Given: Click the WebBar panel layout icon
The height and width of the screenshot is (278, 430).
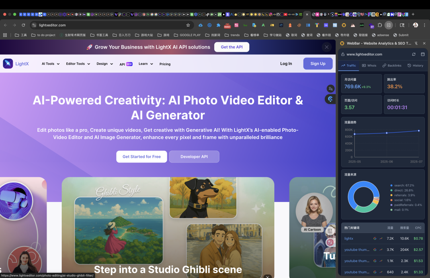Looking at the screenshot, I should (422, 54).
